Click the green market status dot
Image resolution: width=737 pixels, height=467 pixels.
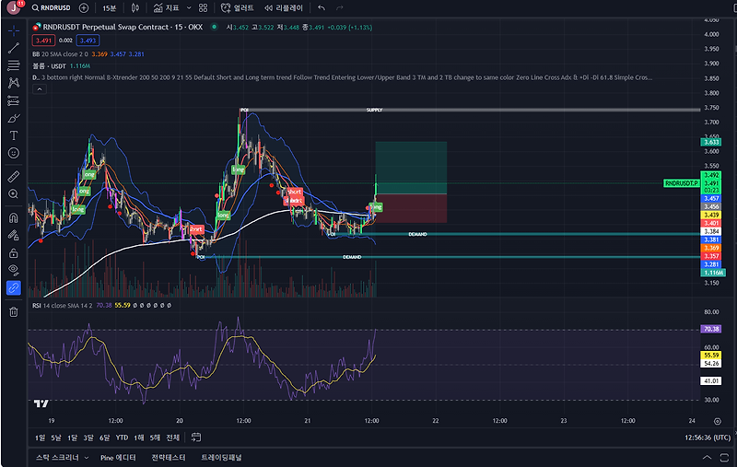pos(214,27)
